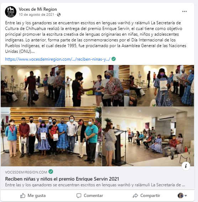Click the verified badge beside VOCESDEMIREGION.COM
198x202 pixels.
coord(51,172)
